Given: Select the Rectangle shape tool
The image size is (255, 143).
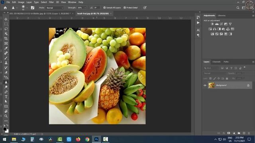Looking at the screenshot, I should (x=6, y=106).
